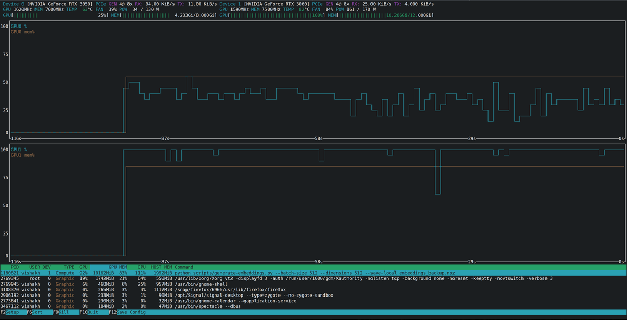Click PID 4108370
Screen dimensions: 627x320
9,290
